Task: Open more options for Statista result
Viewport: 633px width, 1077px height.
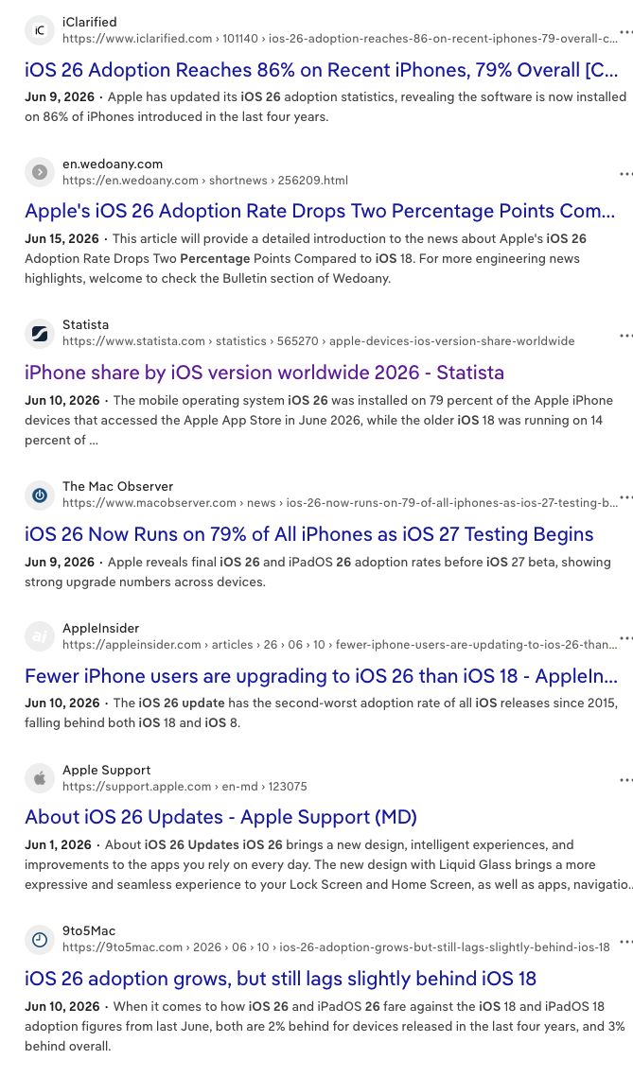Action: click(625, 335)
